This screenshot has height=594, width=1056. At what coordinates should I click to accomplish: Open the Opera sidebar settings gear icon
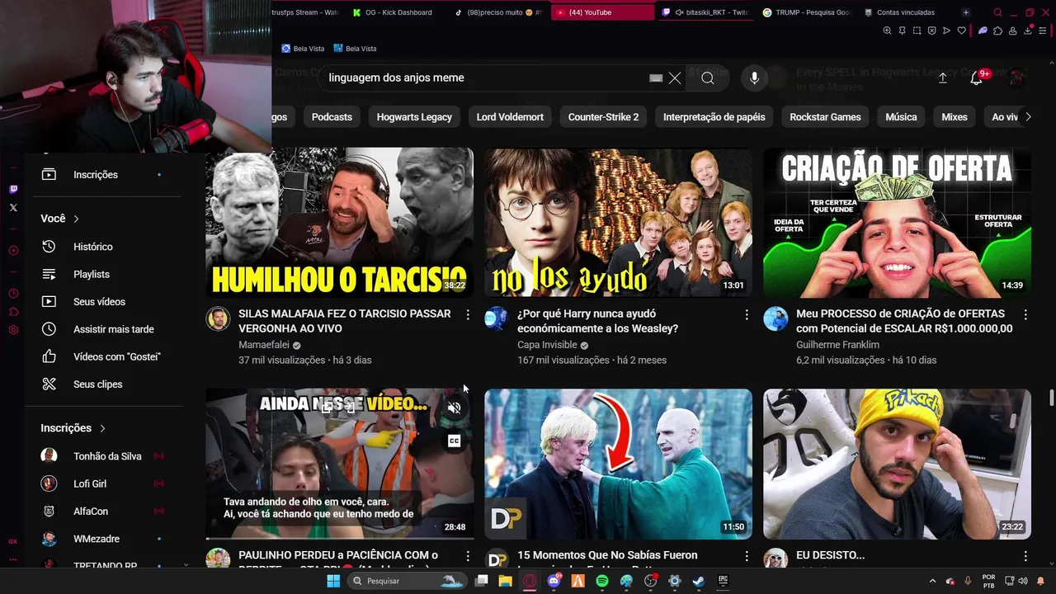click(x=13, y=330)
